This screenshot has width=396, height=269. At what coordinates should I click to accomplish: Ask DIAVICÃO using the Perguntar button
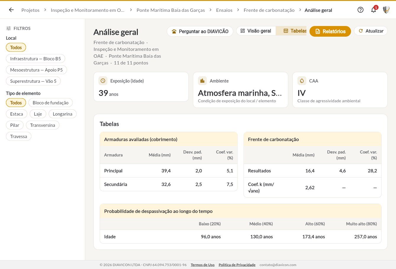tap(200, 31)
